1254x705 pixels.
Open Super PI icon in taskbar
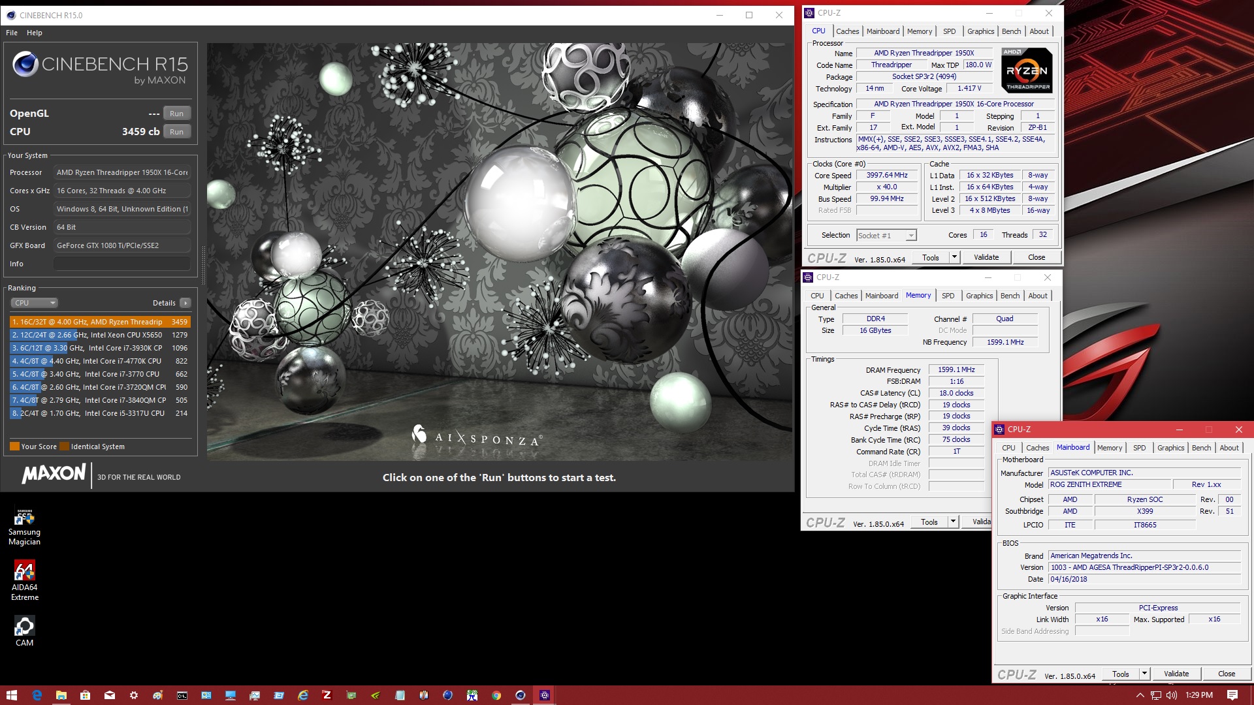tap(472, 695)
